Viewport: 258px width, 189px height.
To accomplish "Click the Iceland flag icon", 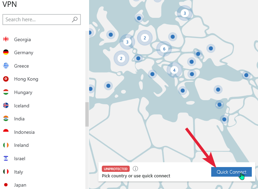I will tap(6, 105).
